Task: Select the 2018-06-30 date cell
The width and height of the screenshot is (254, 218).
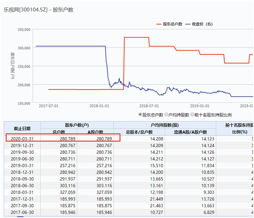Action: [x=22, y=186]
